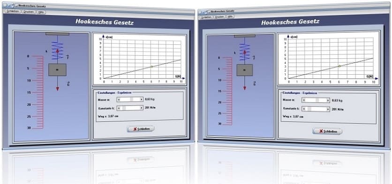The height and width of the screenshot is (184, 392).
Task: Click the gray mass block m in the left window
Action: (57, 70)
